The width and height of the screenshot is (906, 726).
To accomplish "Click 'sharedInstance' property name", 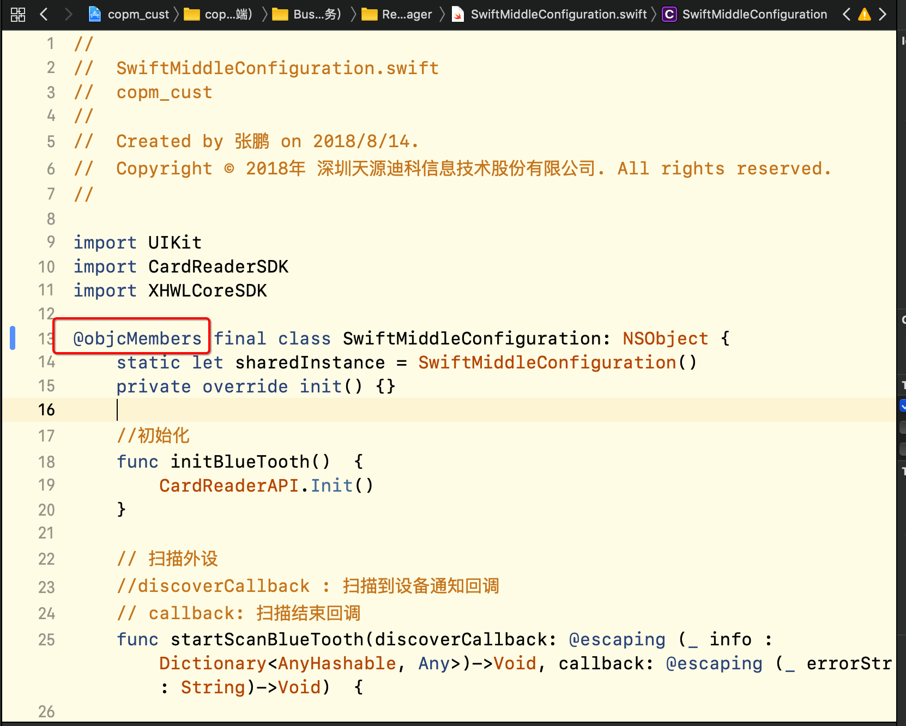I will 310,362.
